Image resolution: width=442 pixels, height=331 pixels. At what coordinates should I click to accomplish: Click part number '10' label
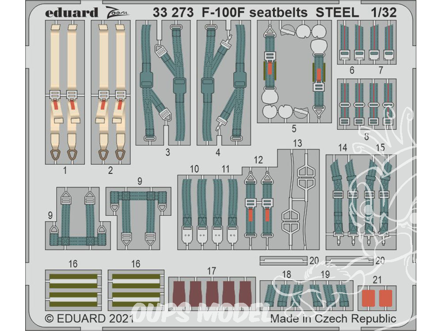point(194,169)
